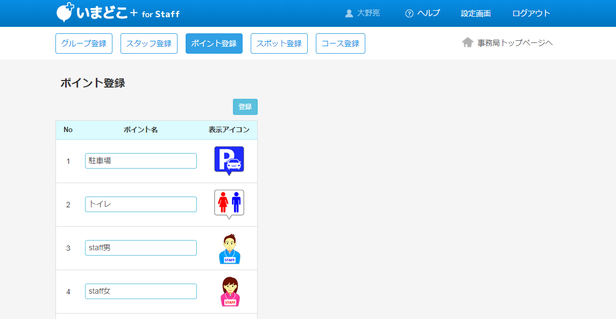This screenshot has height=319, width=616.
Task: Click the いまどこ+ for Staff logo
Action: coord(118,13)
